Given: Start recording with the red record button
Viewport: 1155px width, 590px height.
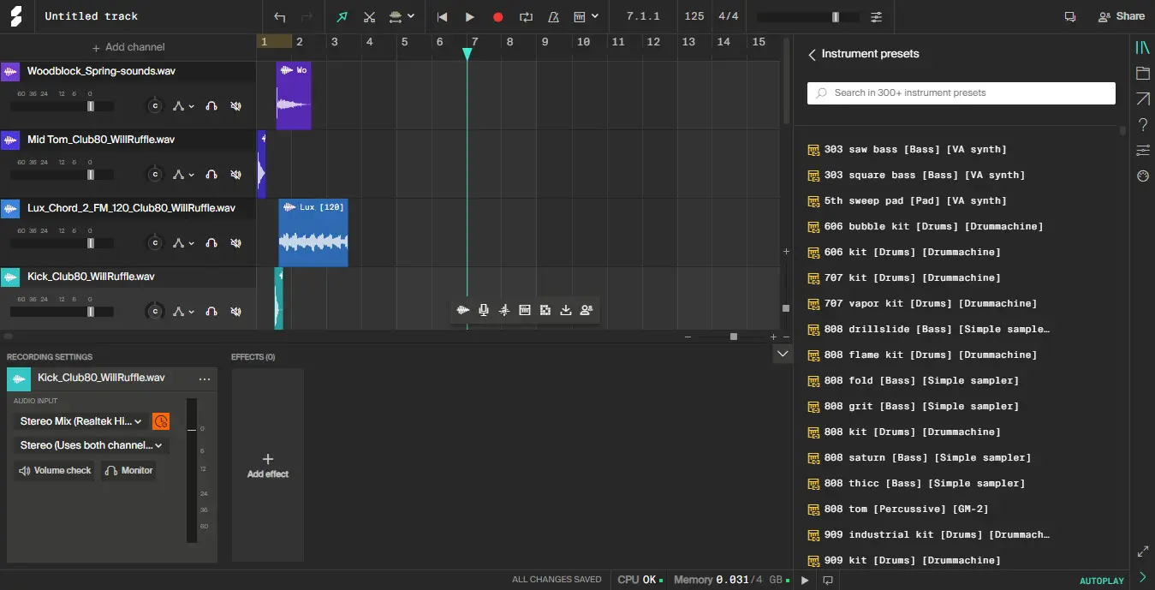Looking at the screenshot, I should tap(498, 16).
